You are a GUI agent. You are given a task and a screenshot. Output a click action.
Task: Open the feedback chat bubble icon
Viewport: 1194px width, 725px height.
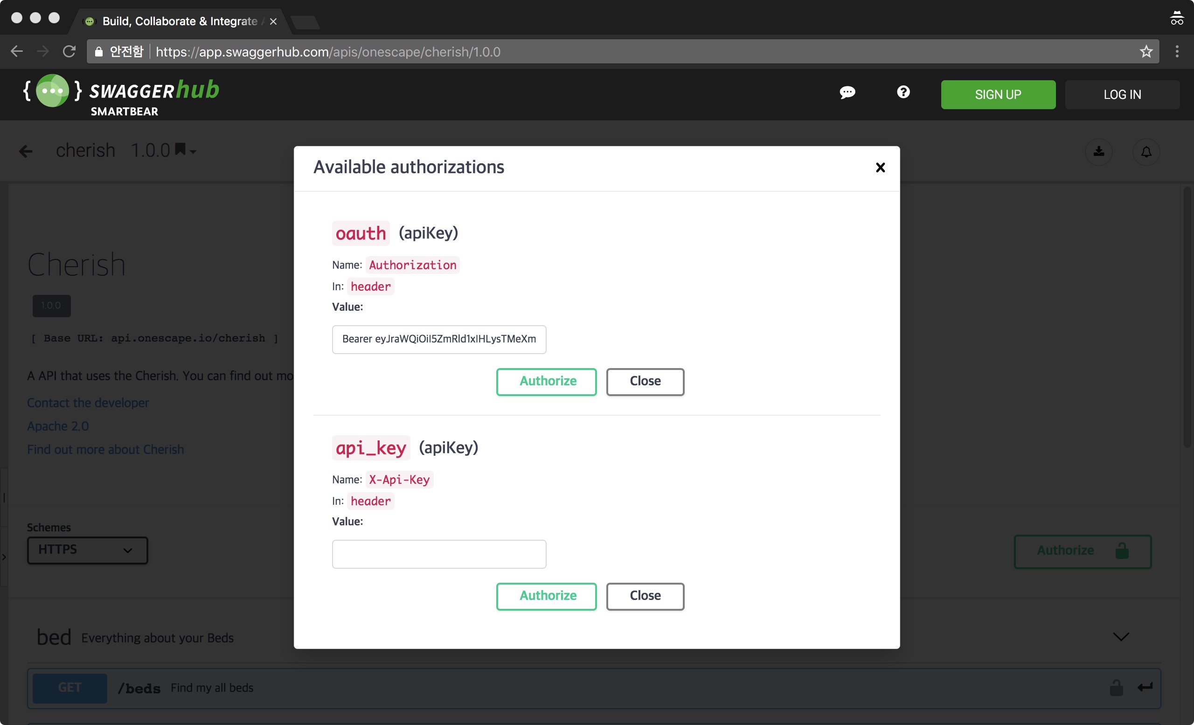pos(847,92)
